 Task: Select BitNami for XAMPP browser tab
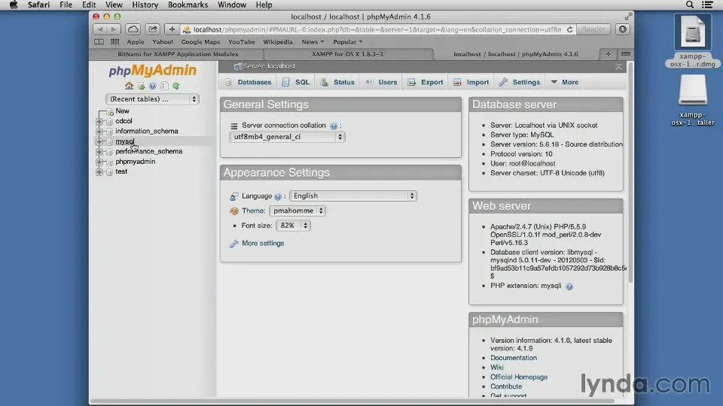(178, 54)
